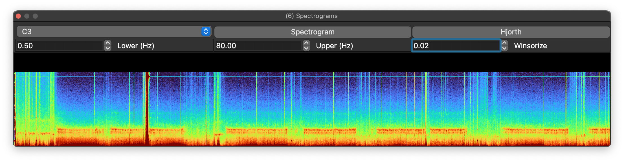Close the Spectrograms window
Viewport: 624px width, 162px height.
(x=18, y=16)
